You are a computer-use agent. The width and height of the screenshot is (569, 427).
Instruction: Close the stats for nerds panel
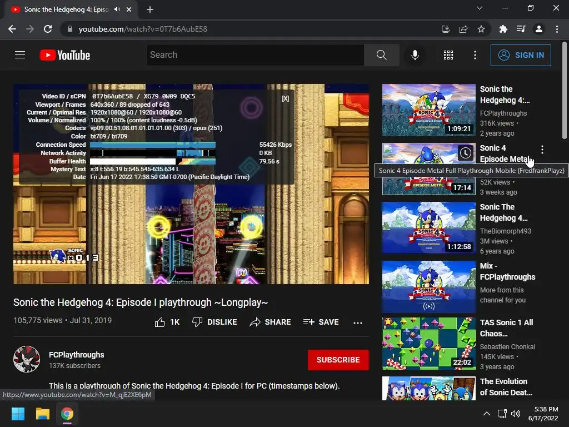point(286,98)
